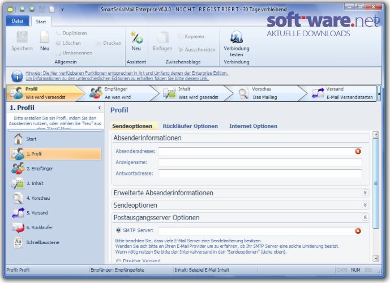Switch to Internet Optionen tab
The image size is (390, 283).
tap(253, 126)
